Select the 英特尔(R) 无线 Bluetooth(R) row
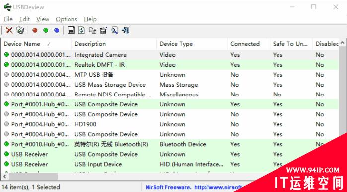Viewport: 347px width, 192px height. 170,144
